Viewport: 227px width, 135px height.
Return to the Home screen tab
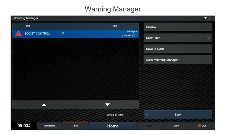(113, 126)
